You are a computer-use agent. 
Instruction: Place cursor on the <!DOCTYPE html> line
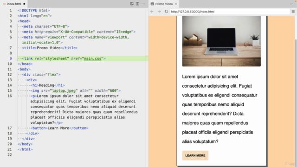coord(34,10)
